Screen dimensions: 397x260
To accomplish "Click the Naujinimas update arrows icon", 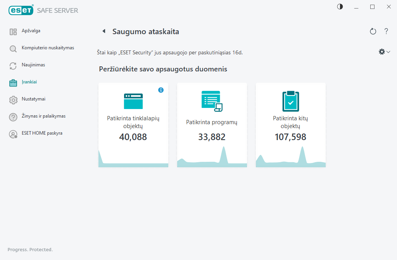I will 13,66.
